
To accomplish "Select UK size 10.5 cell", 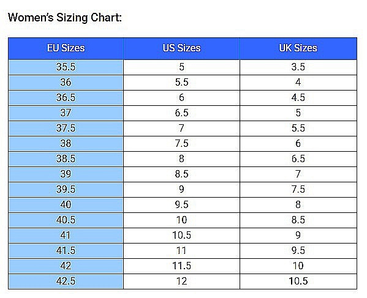I will [x=298, y=281].
